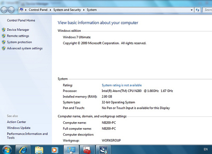
Task: Open the last taskbar icon with blue arrow
Action: coord(103,150)
